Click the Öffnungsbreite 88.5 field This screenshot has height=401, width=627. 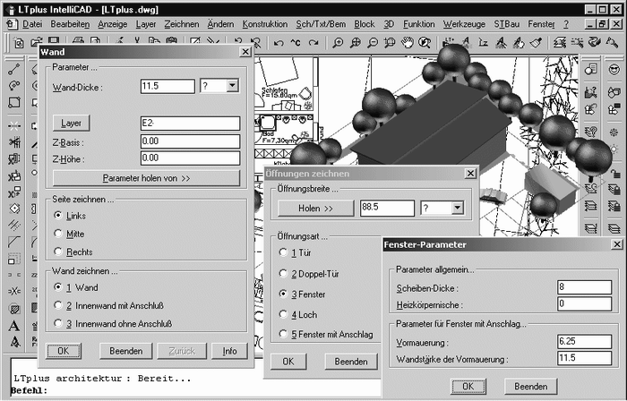coord(387,208)
